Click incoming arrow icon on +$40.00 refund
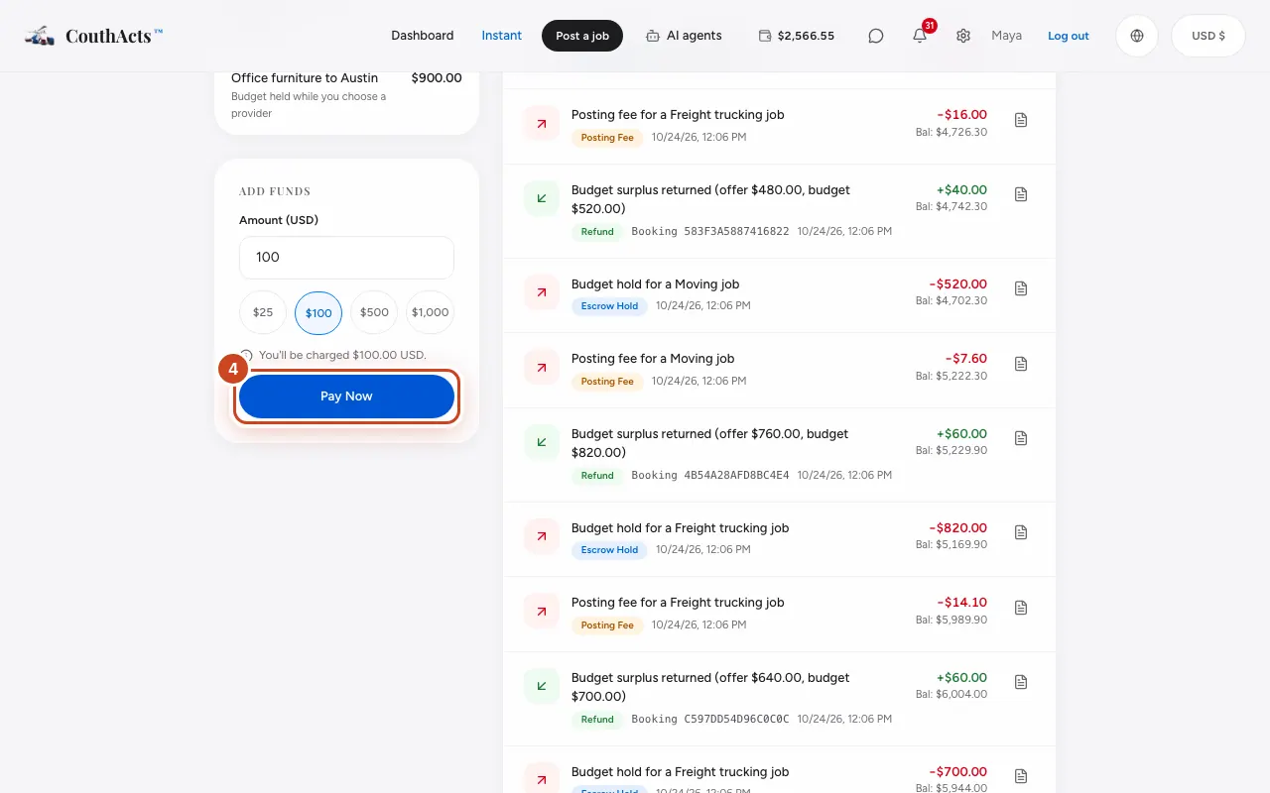Screen dimensions: 1270x793 542,198
